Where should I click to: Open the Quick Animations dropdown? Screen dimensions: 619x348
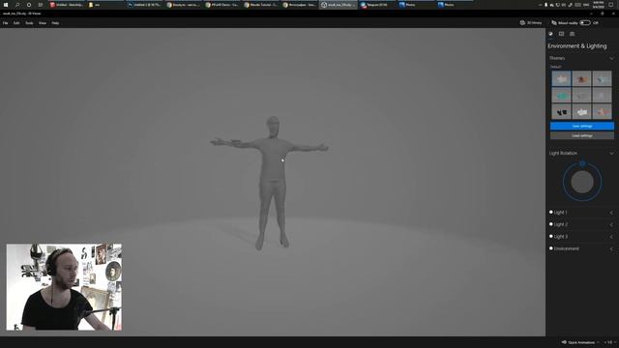tap(580, 342)
